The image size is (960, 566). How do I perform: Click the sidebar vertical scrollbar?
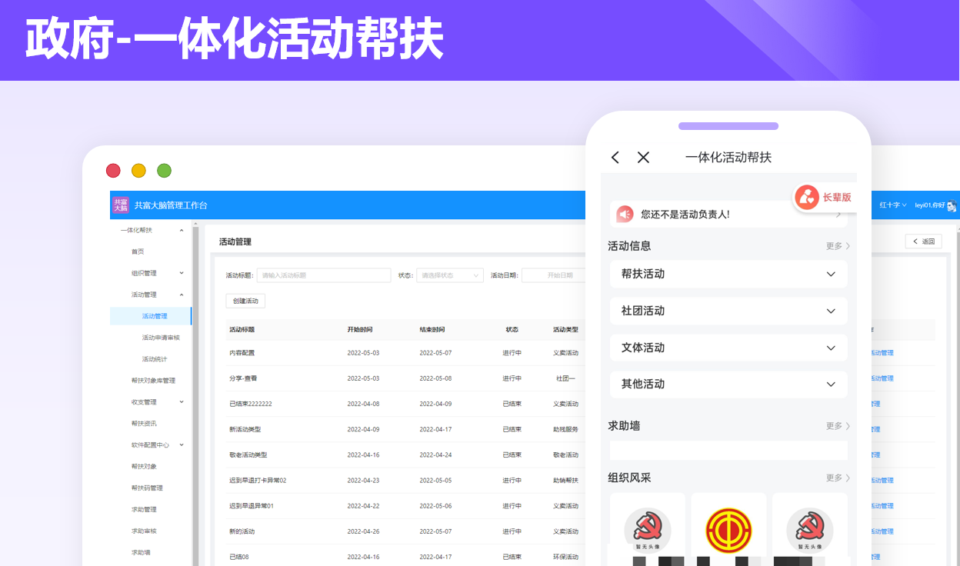click(x=195, y=395)
